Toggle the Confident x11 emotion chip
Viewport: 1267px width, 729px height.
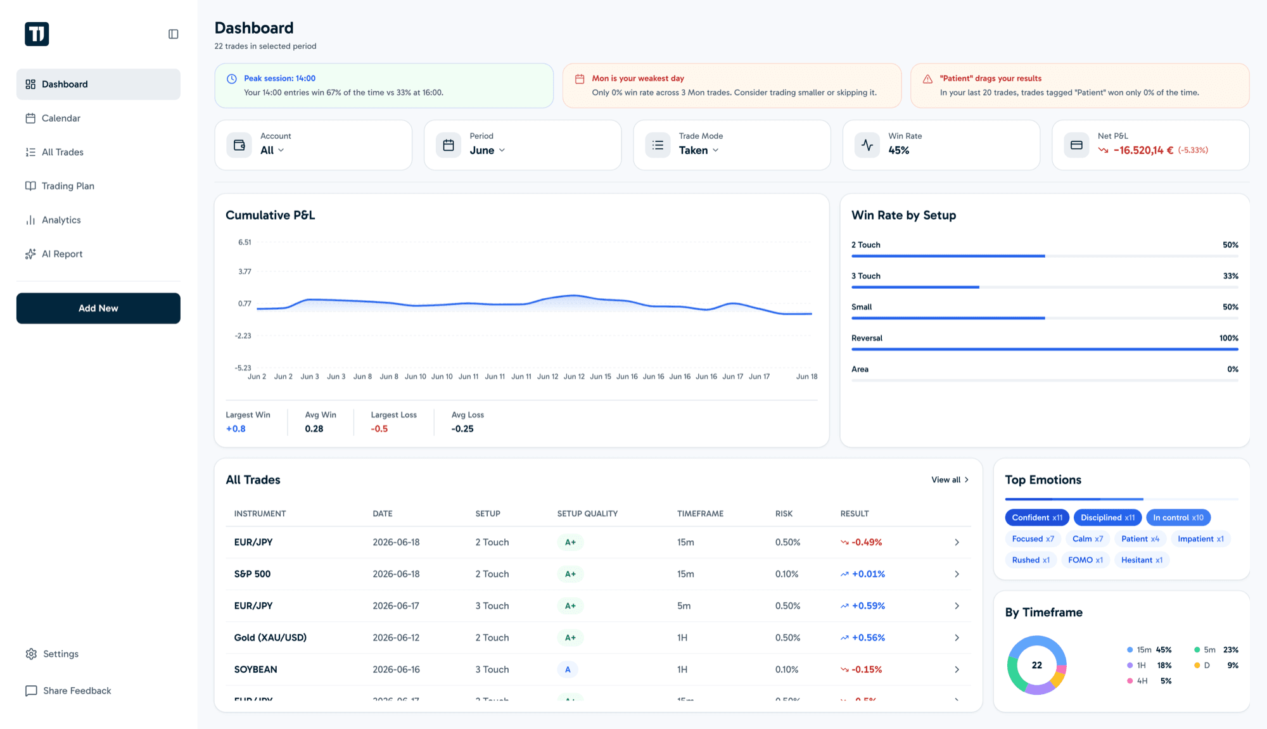click(1037, 517)
